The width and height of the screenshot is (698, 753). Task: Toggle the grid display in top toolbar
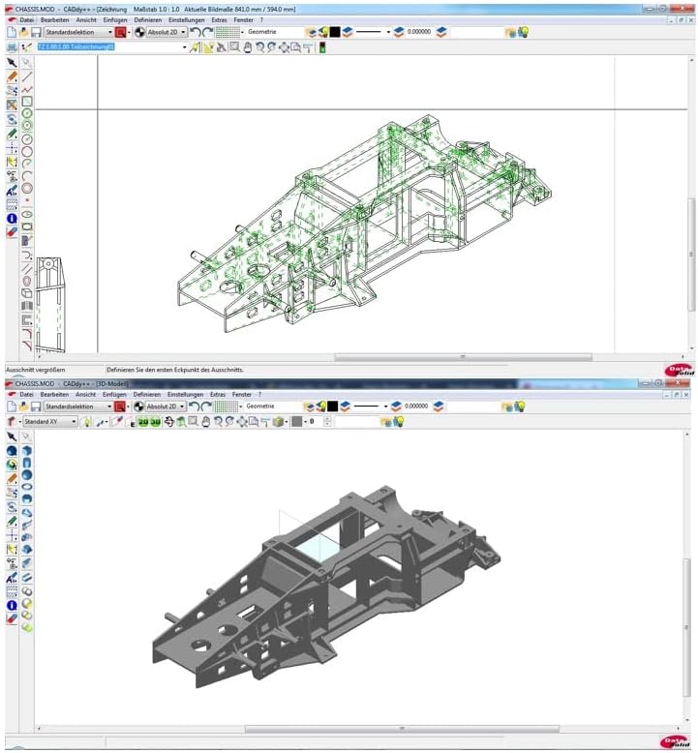point(227,32)
